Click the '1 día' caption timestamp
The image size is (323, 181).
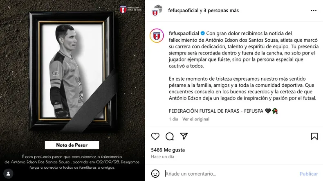click(173, 119)
